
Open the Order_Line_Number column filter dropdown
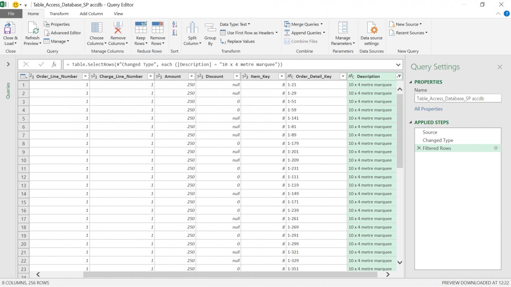click(x=85, y=76)
